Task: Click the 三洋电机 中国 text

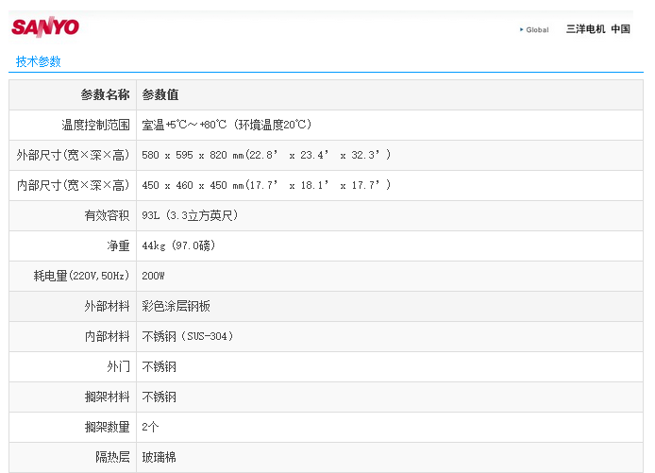Action: click(x=597, y=29)
